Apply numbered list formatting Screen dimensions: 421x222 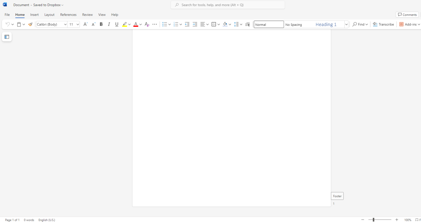click(x=176, y=24)
